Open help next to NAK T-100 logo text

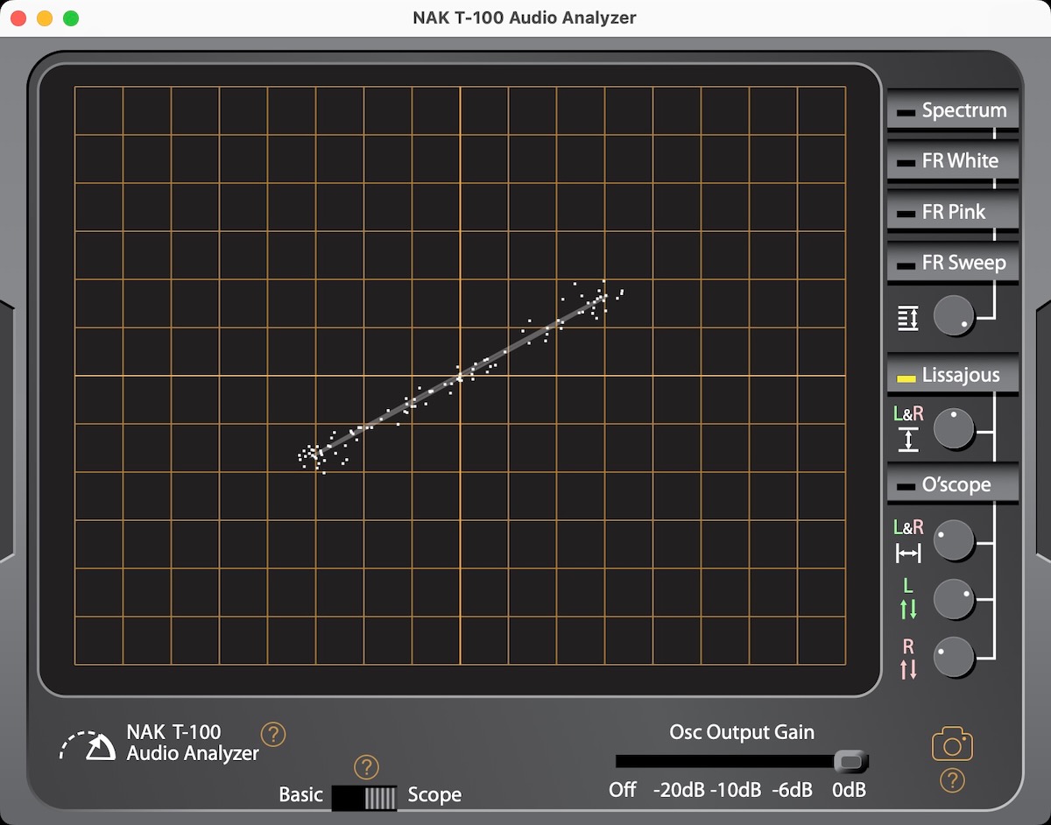point(273,734)
